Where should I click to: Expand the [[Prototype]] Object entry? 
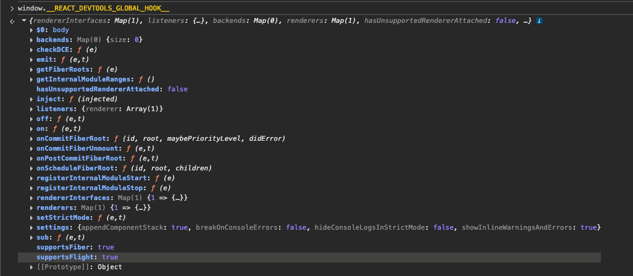tap(31, 267)
